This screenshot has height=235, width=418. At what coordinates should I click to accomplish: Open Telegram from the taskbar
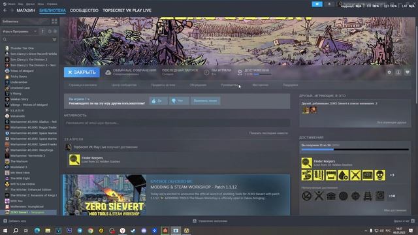[x=80, y=230]
